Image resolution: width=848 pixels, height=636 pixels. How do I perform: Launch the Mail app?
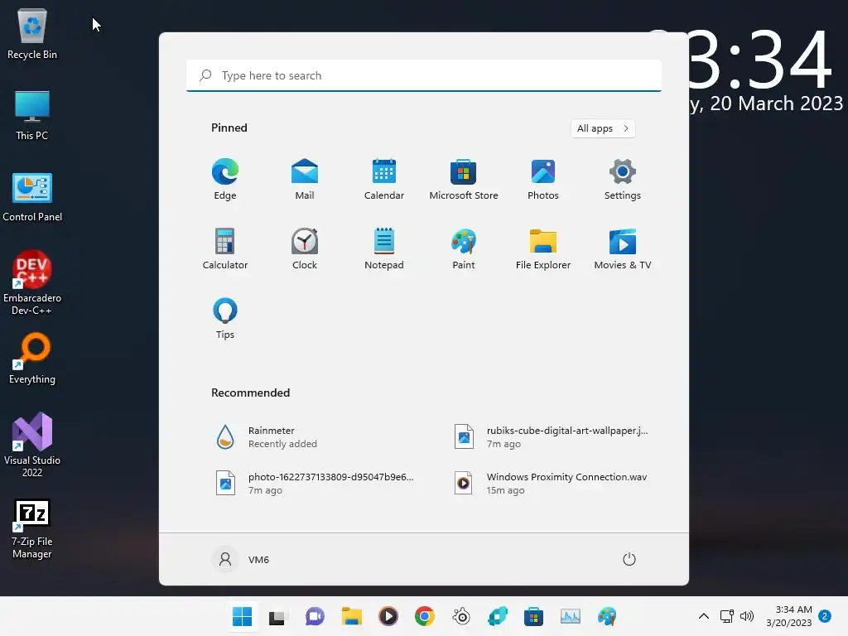pos(305,179)
